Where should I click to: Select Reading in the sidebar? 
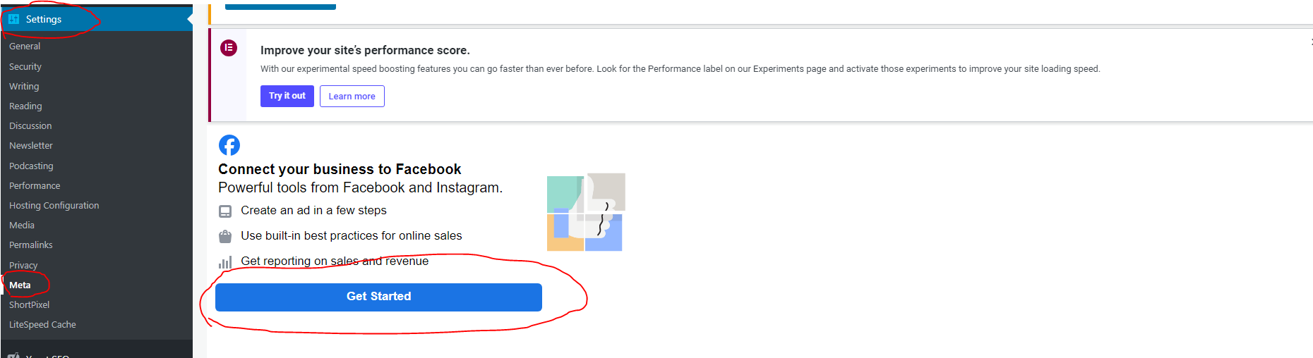point(25,106)
